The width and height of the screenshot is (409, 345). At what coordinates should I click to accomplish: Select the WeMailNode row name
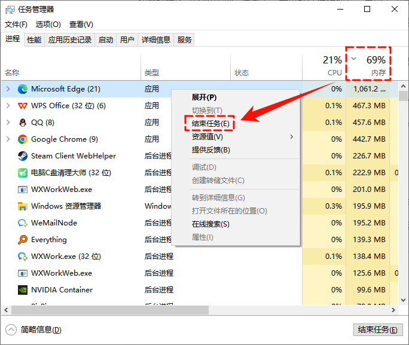pyautogui.click(x=54, y=223)
